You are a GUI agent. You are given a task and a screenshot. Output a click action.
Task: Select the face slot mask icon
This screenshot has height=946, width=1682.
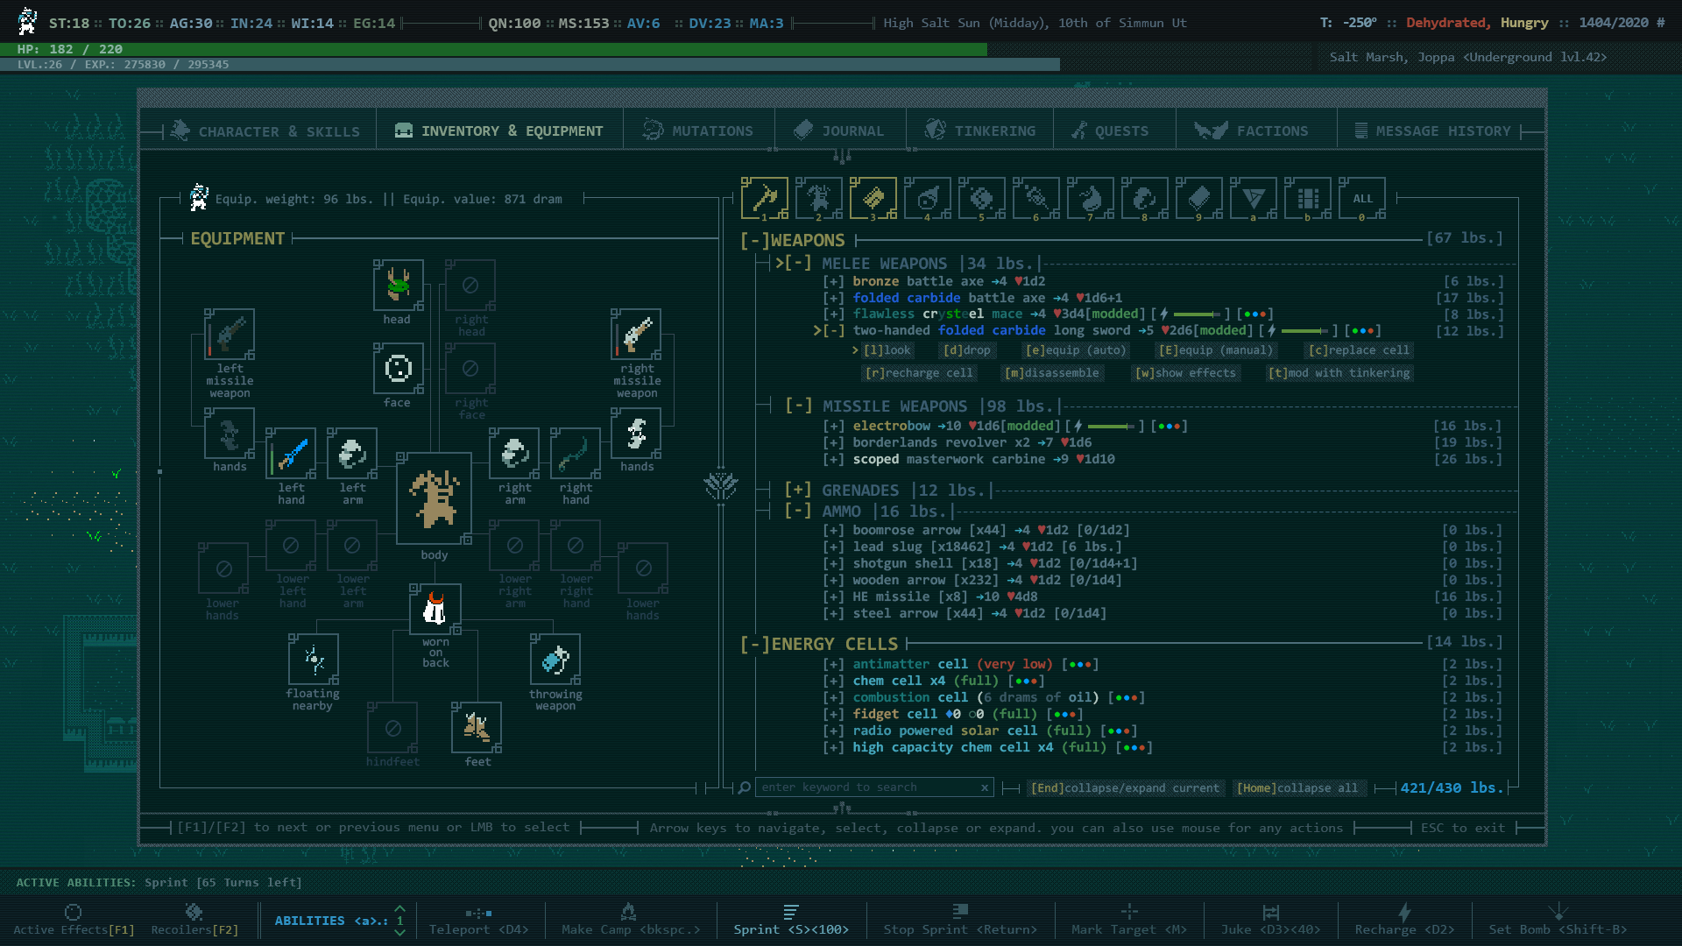point(398,369)
